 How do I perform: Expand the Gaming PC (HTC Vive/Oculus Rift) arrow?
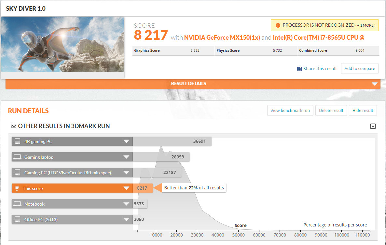(126, 173)
